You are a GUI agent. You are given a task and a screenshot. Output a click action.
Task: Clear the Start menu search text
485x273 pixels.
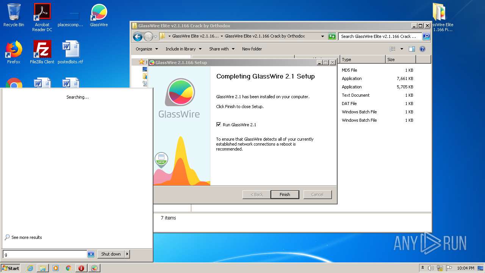[x=91, y=254]
